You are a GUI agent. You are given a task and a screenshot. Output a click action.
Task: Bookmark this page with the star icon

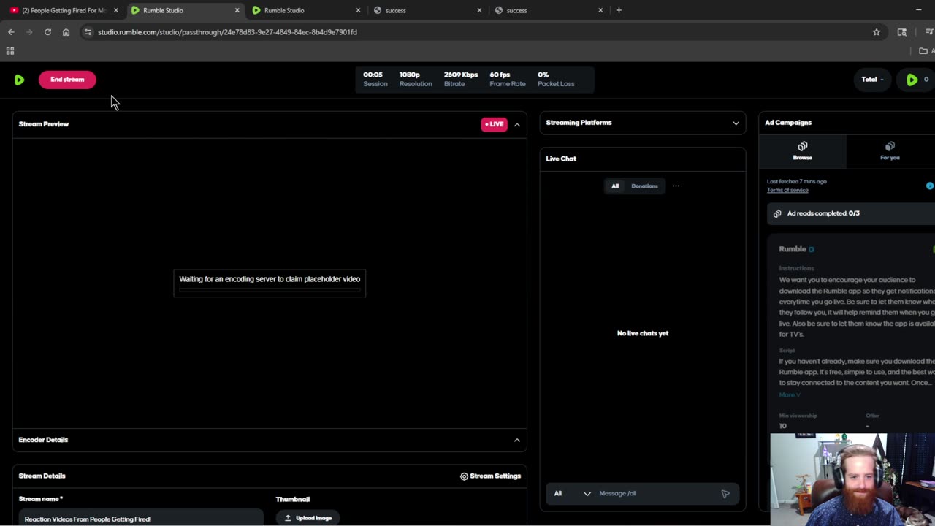click(x=877, y=32)
